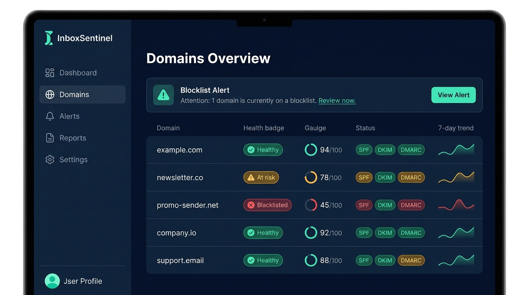Click the Health badge column header

(x=264, y=128)
